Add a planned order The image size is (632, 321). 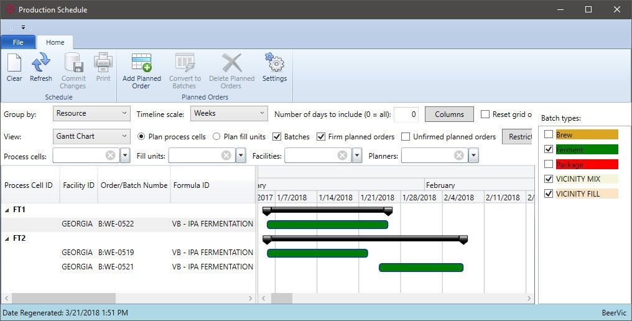coord(141,63)
